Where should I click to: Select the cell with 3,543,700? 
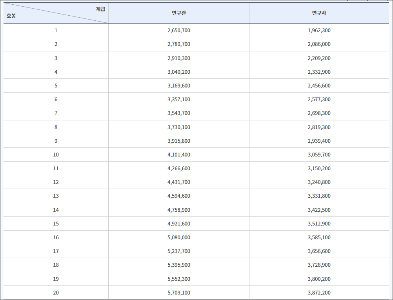coord(179,113)
